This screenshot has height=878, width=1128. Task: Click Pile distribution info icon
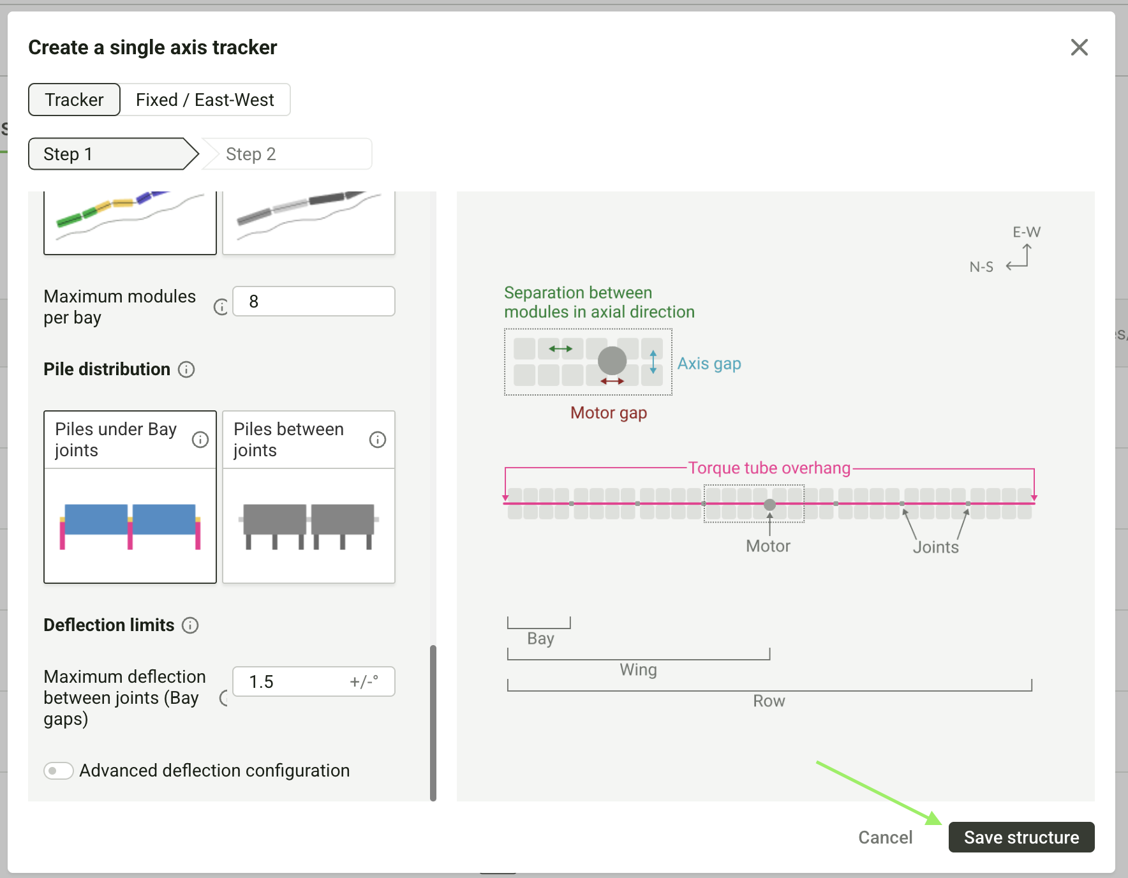point(186,369)
